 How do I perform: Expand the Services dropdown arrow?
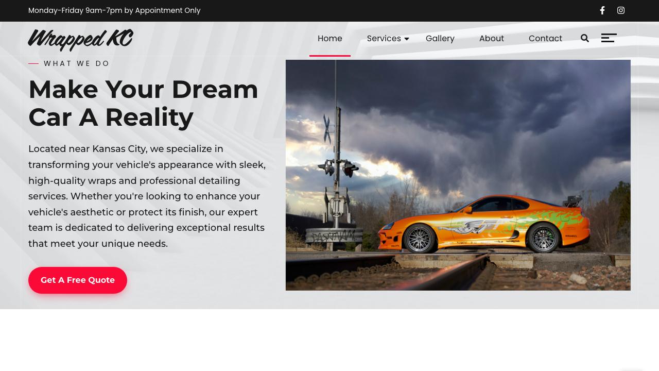[x=407, y=39]
